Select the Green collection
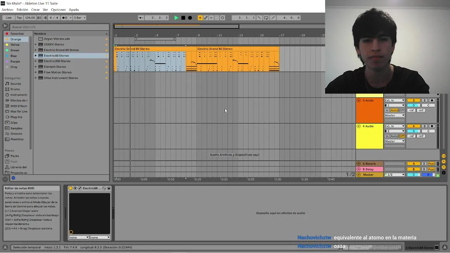Screen dimensions: 450x253 click(14, 50)
